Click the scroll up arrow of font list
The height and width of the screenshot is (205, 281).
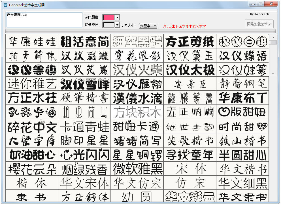[273, 37]
